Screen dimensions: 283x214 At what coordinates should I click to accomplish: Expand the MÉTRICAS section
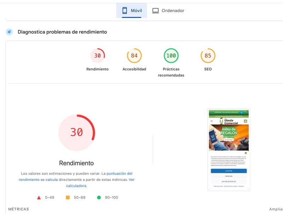click(x=17, y=209)
